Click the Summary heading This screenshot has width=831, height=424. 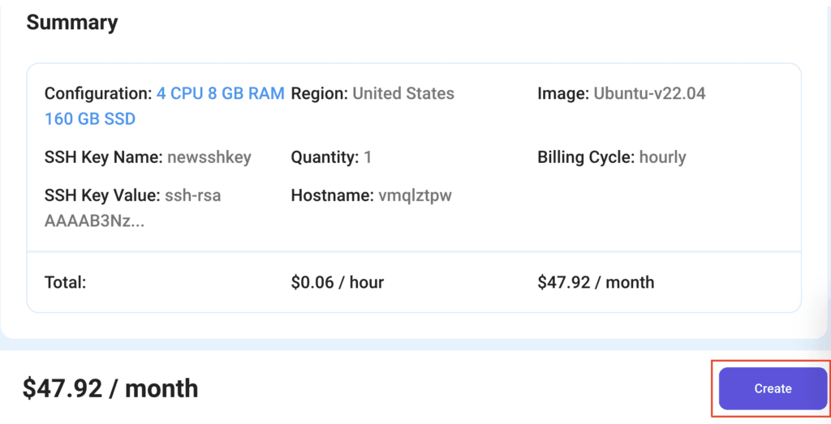point(71,22)
